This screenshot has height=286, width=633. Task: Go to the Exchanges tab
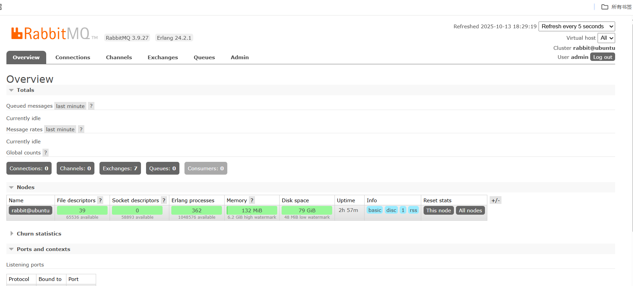[x=163, y=57]
